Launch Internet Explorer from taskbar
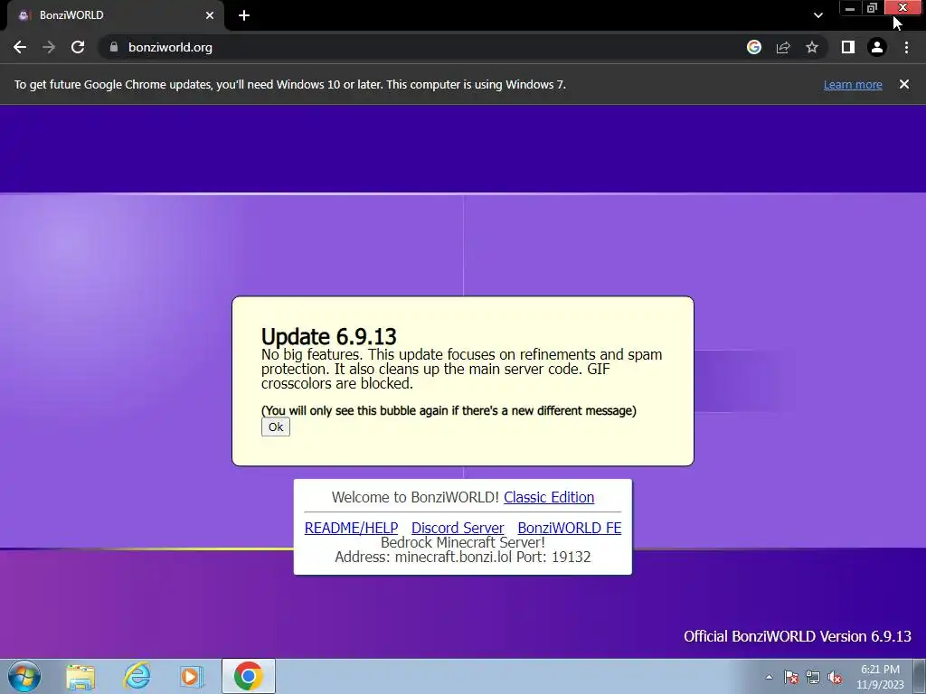The width and height of the screenshot is (926, 694). 136,676
